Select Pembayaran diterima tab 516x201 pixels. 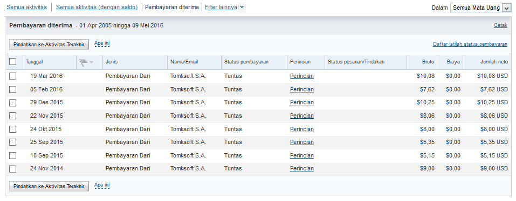click(172, 7)
